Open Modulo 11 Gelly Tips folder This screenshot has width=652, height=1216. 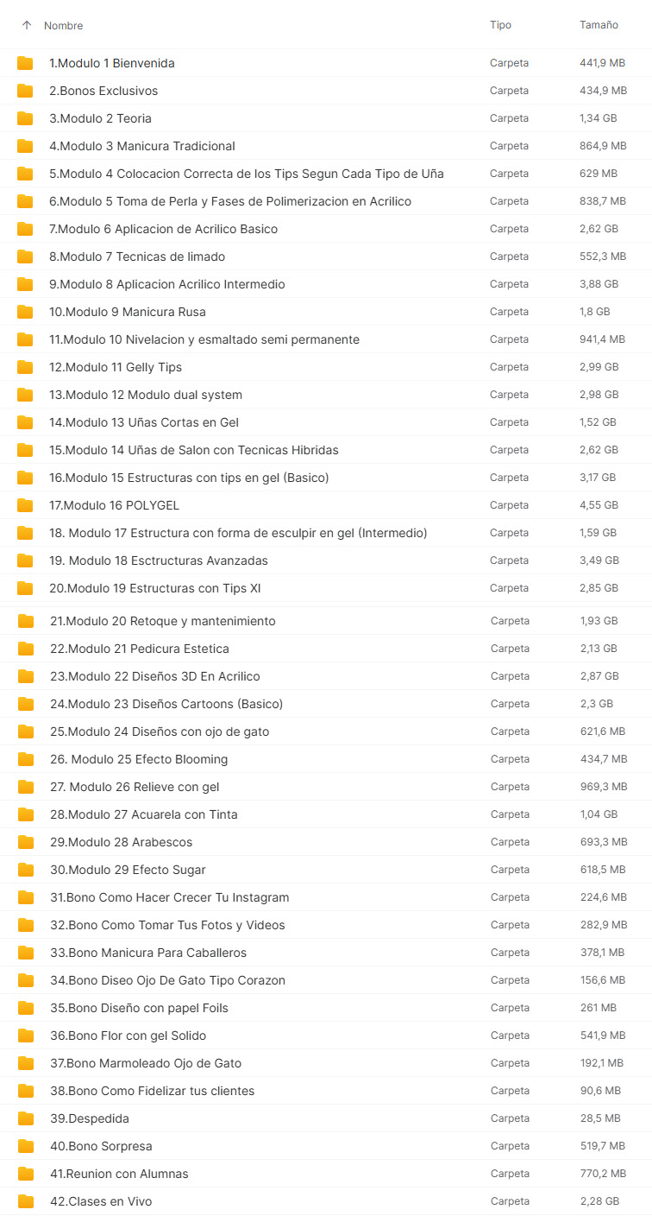[x=116, y=367]
